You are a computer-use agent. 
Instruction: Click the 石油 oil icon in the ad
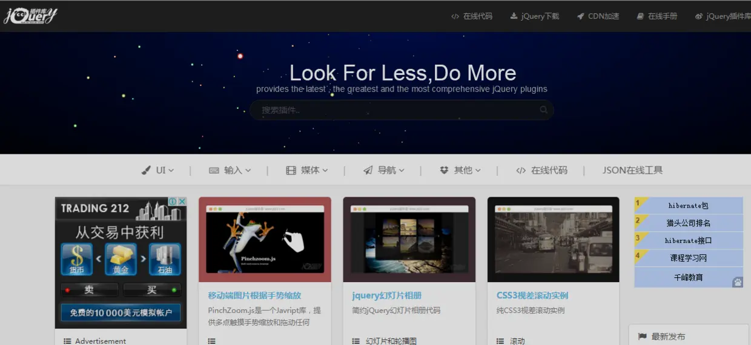(x=165, y=259)
